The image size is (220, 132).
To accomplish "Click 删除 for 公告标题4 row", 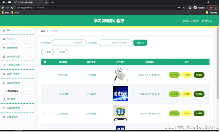I will pyautogui.click(x=199, y=94).
